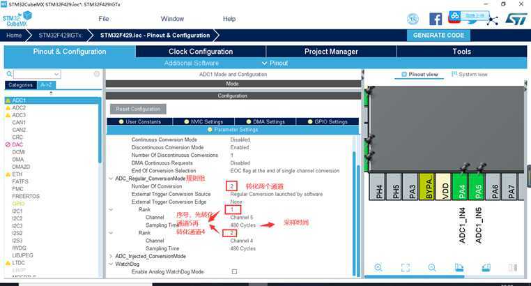Fit the chip to screen with frame icon
531x286 pixels.
[406, 268]
